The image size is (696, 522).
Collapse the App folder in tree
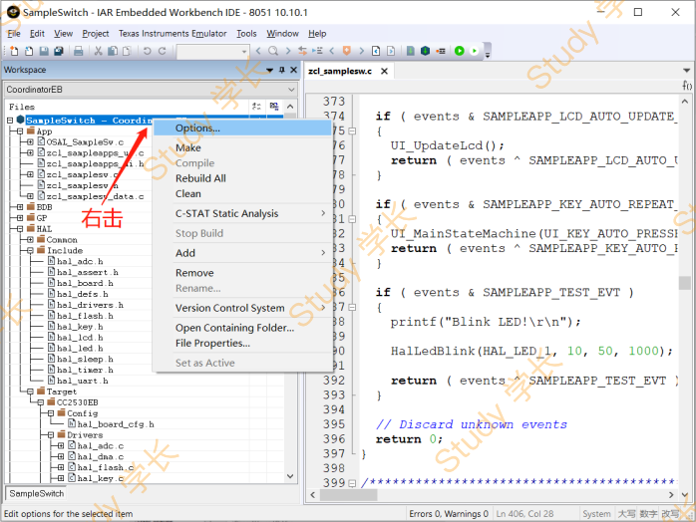pos(20,131)
